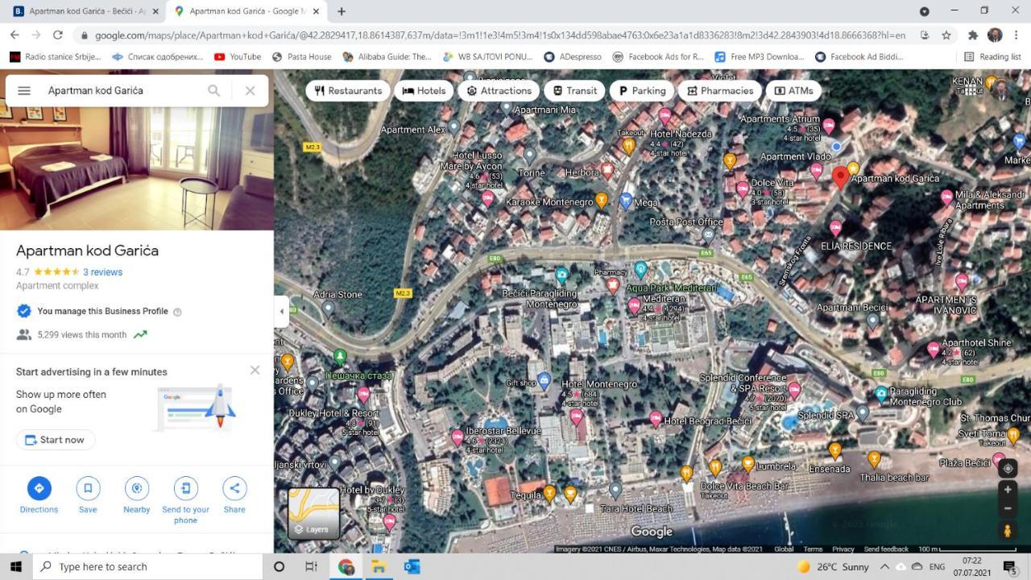Click the Karaoke Montenegro map marker
This screenshot has width=1031, height=580.
pos(601,201)
